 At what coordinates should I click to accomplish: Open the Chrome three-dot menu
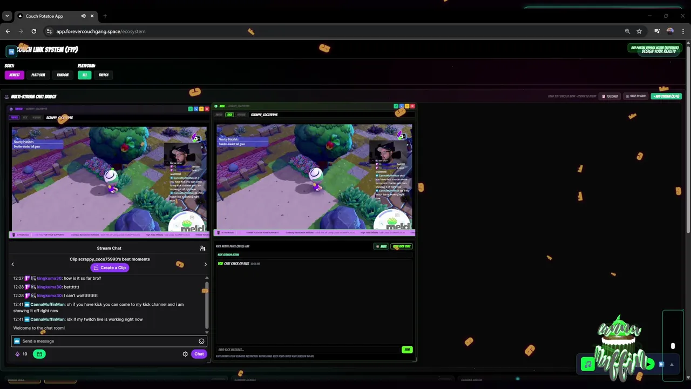(683, 31)
